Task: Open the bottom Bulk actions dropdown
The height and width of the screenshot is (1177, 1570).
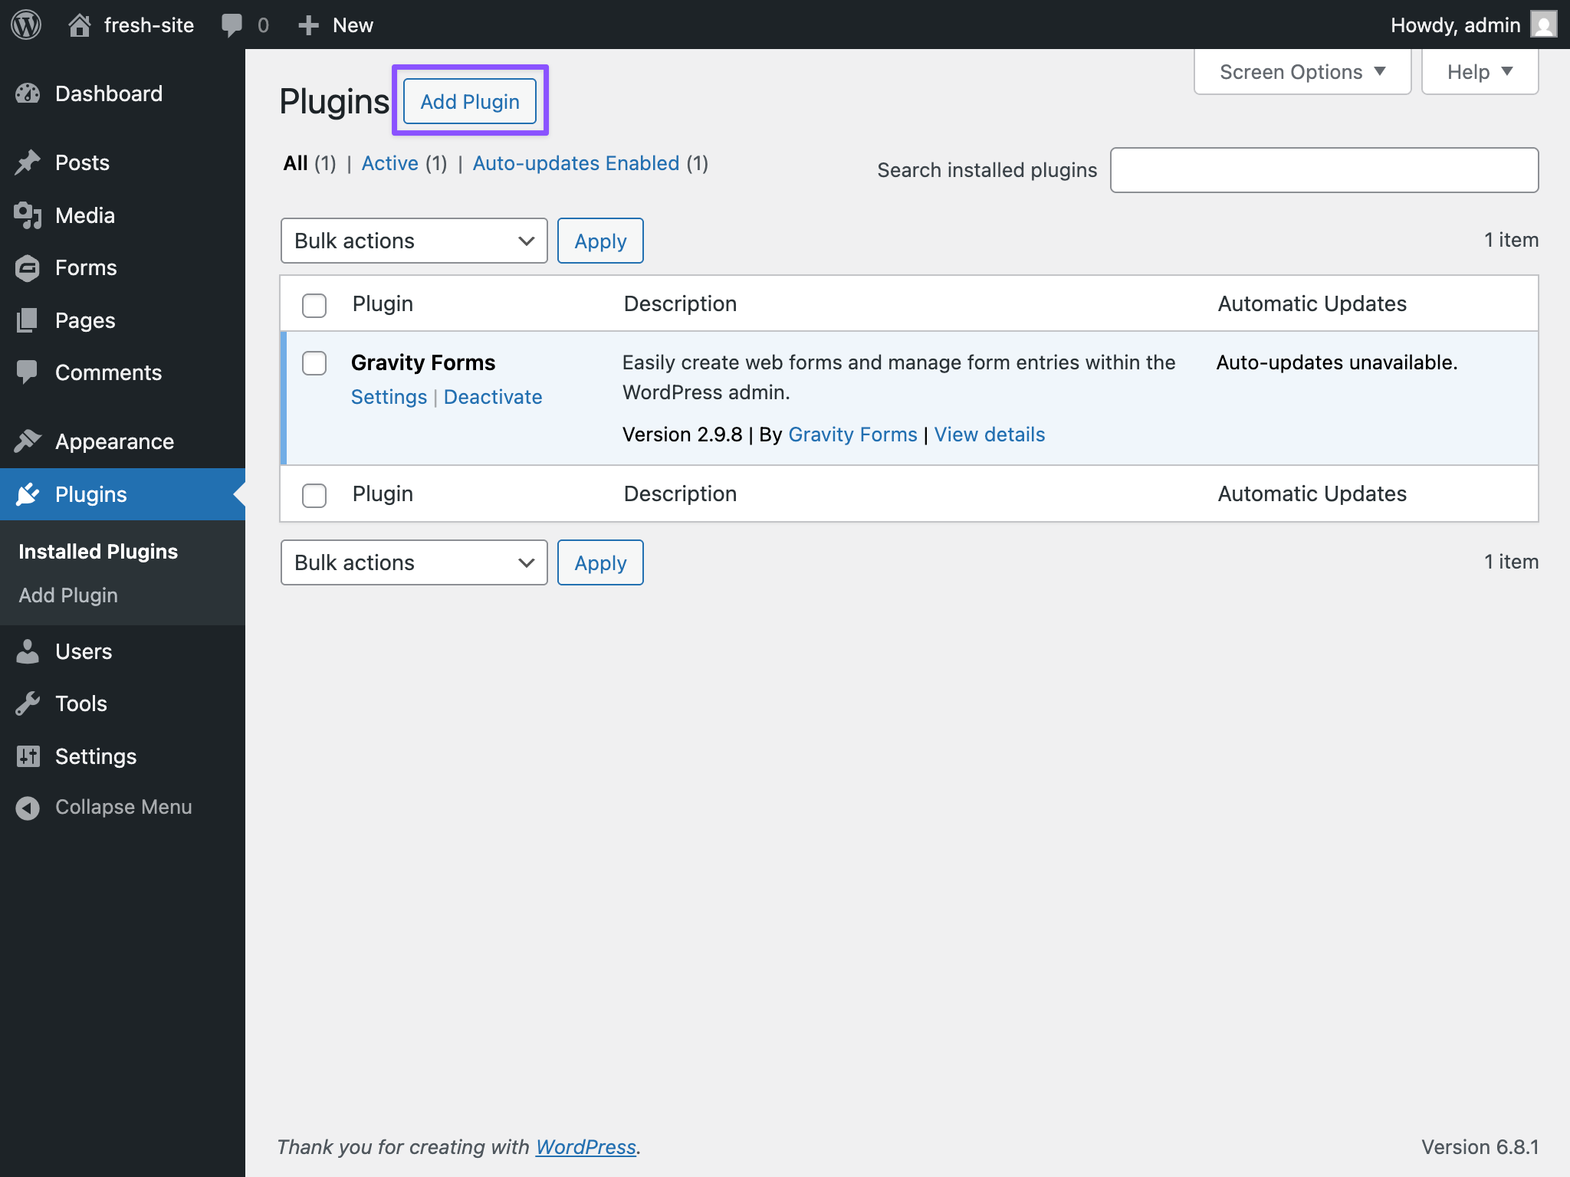Action: tap(414, 562)
